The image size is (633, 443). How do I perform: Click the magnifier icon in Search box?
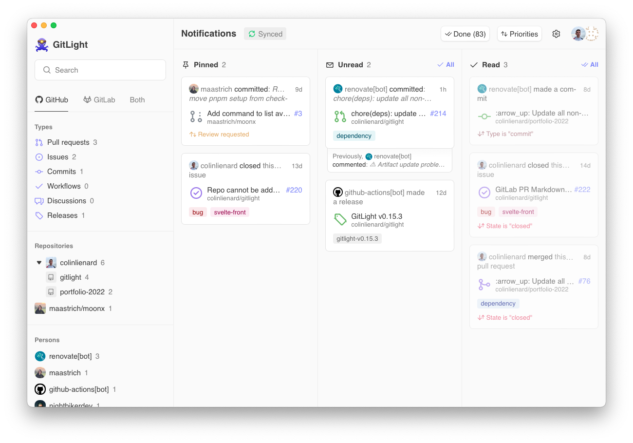point(47,70)
